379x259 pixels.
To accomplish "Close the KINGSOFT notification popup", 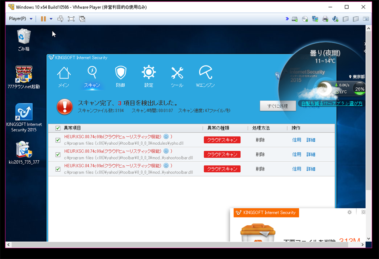I will 363,212.
